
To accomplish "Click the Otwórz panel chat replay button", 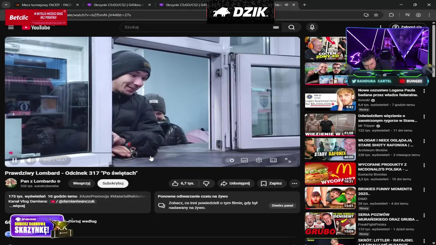I will (x=282, y=206).
